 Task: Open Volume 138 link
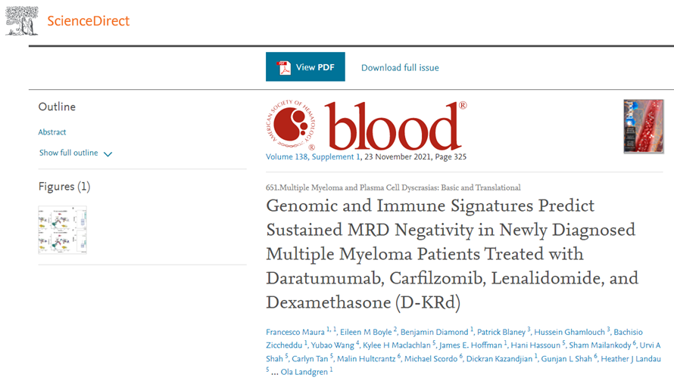tap(291, 157)
